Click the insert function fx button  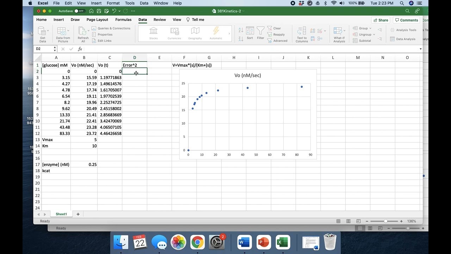tap(80, 49)
